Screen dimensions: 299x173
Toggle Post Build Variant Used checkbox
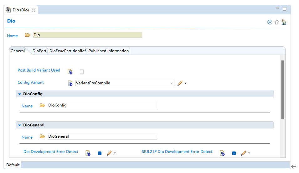pyautogui.click(x=82, y=72)
